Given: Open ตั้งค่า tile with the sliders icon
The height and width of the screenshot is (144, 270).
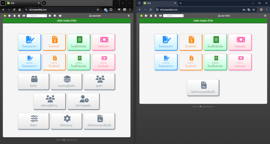Looking at the screenshot, I should click(33, 121).
